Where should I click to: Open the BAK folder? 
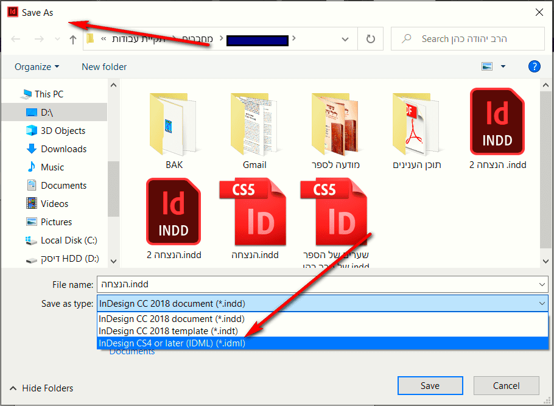click(x=174, y=130)
